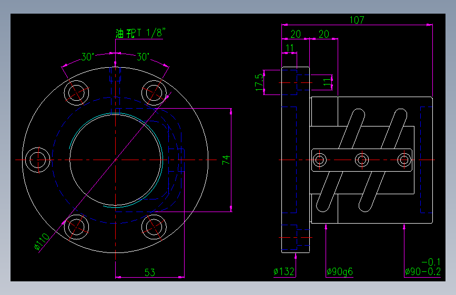Click the ø90-0.2 tolerance dimension text
This screenshot has width=456, height=295.
click(423, 271)
